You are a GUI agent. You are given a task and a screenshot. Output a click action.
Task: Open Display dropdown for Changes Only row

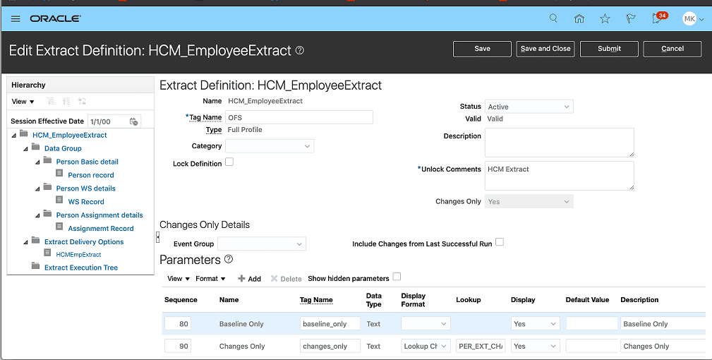536,346
